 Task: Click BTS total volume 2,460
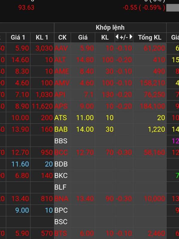click(x=156, y=233)
